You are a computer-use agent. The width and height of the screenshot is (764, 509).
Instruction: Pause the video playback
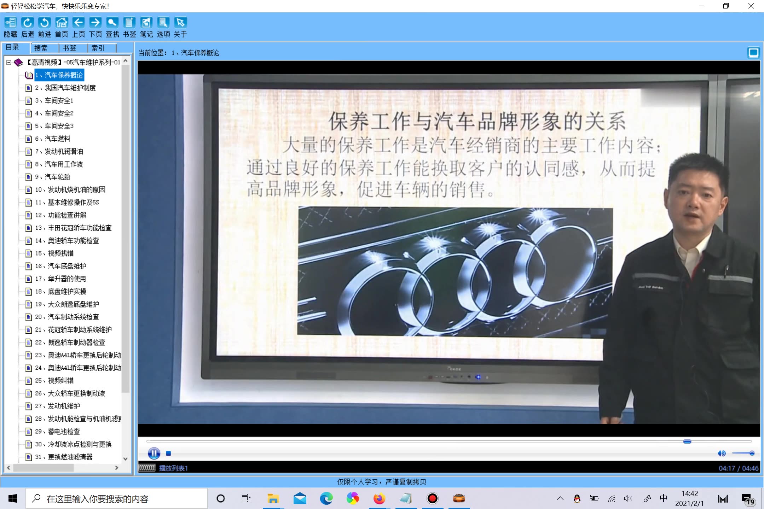tap(154, 453)
